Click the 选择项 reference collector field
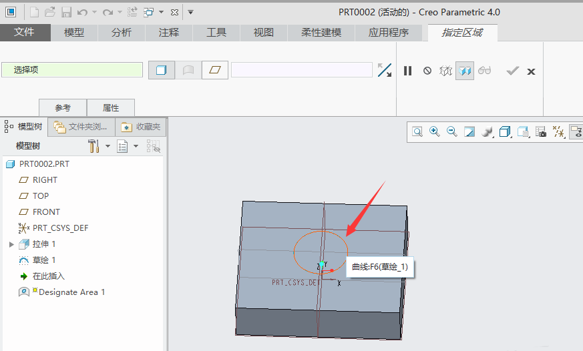 pyautogui.click(x=72, y=70)
